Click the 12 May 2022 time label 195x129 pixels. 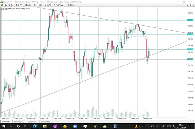tap(5, 118)
